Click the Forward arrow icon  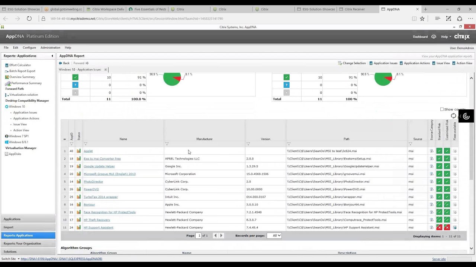(87, 63)
